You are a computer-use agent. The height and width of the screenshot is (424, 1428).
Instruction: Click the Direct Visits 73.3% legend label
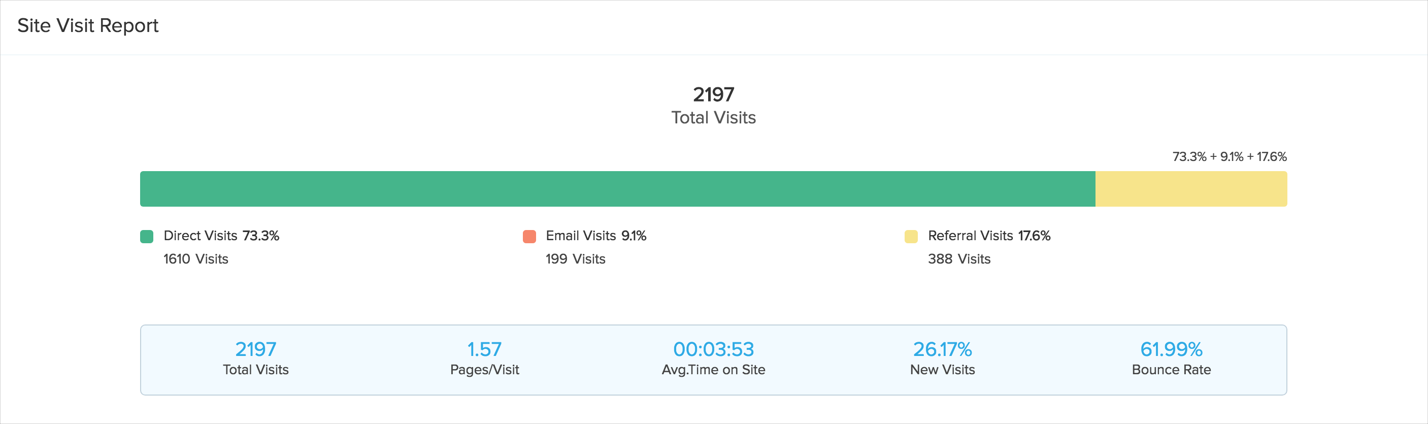click(221, 236)
